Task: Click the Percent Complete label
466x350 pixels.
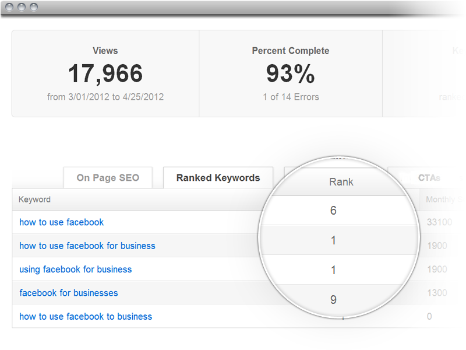Action: click(290, 51)
